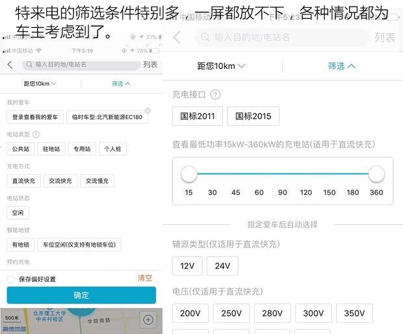The image size is (403, 334).
Task: Tap the back arrow in right screen
Action: pos(177,38)
